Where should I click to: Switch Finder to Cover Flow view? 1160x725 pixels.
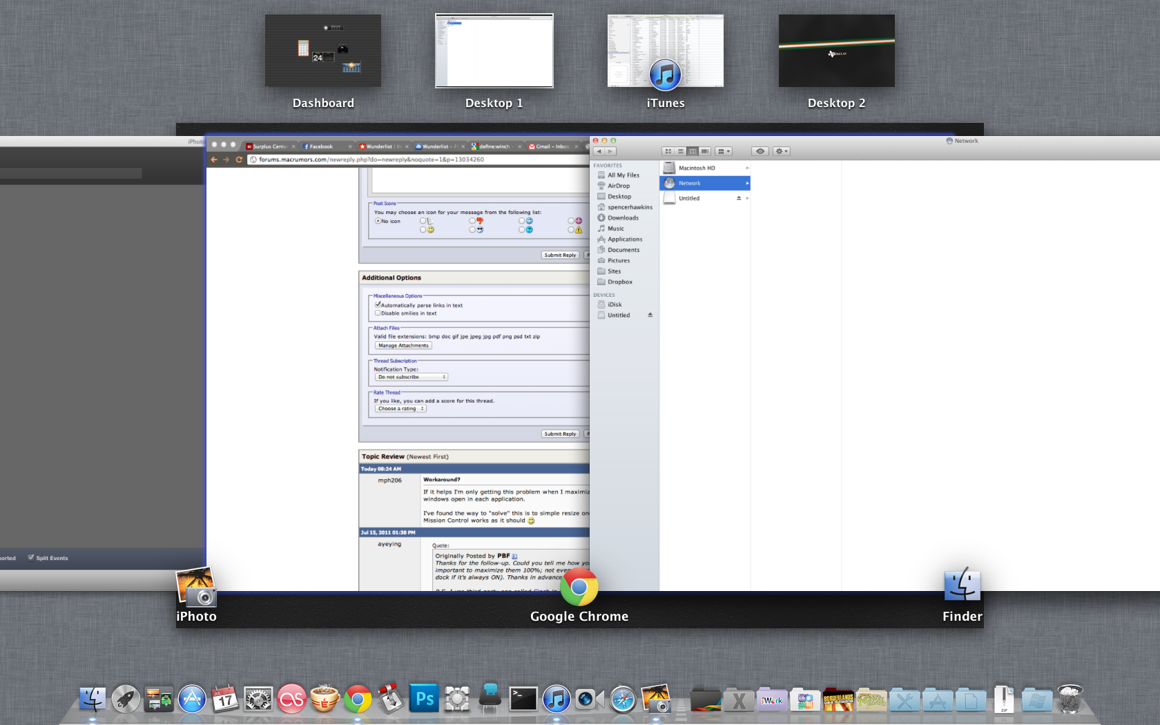[705, 151]
